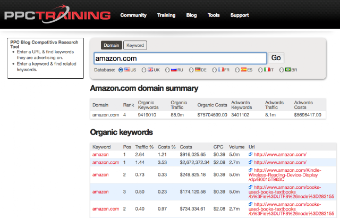Click the Brazilian flag icon
Screen dimensions: 340x218
288,70
